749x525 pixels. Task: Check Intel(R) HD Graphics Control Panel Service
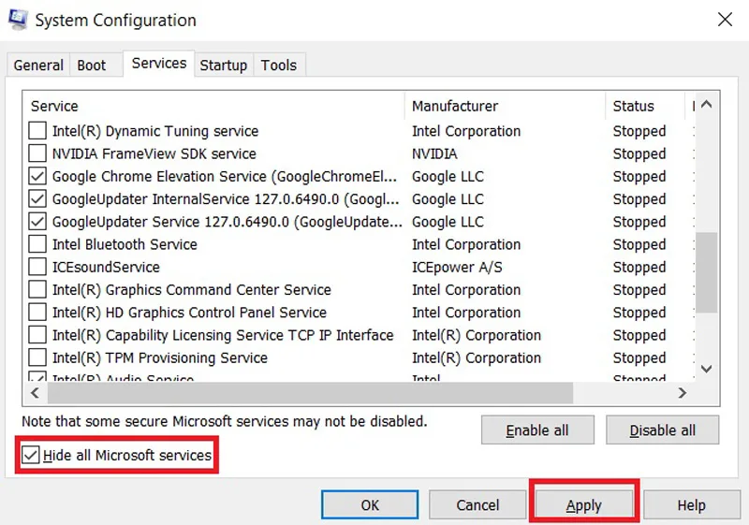[37, 313]
